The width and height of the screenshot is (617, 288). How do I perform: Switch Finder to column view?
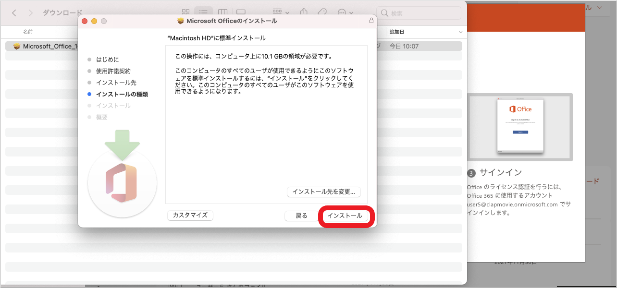tap(222, 12)
